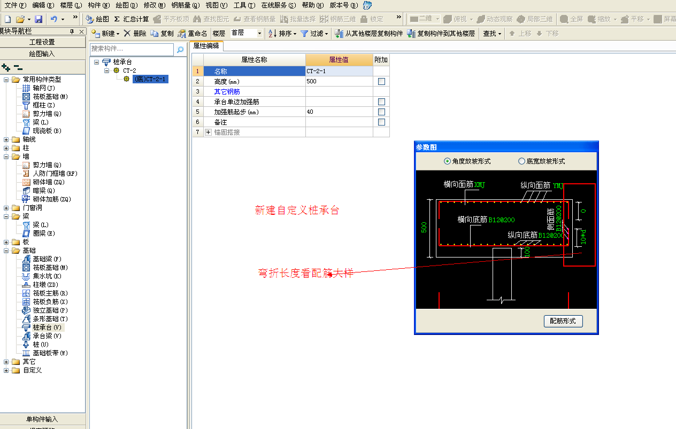The image size is (676, 429).
Task: Select 框柱(Z) component type
Action: [x=39, y=105]
